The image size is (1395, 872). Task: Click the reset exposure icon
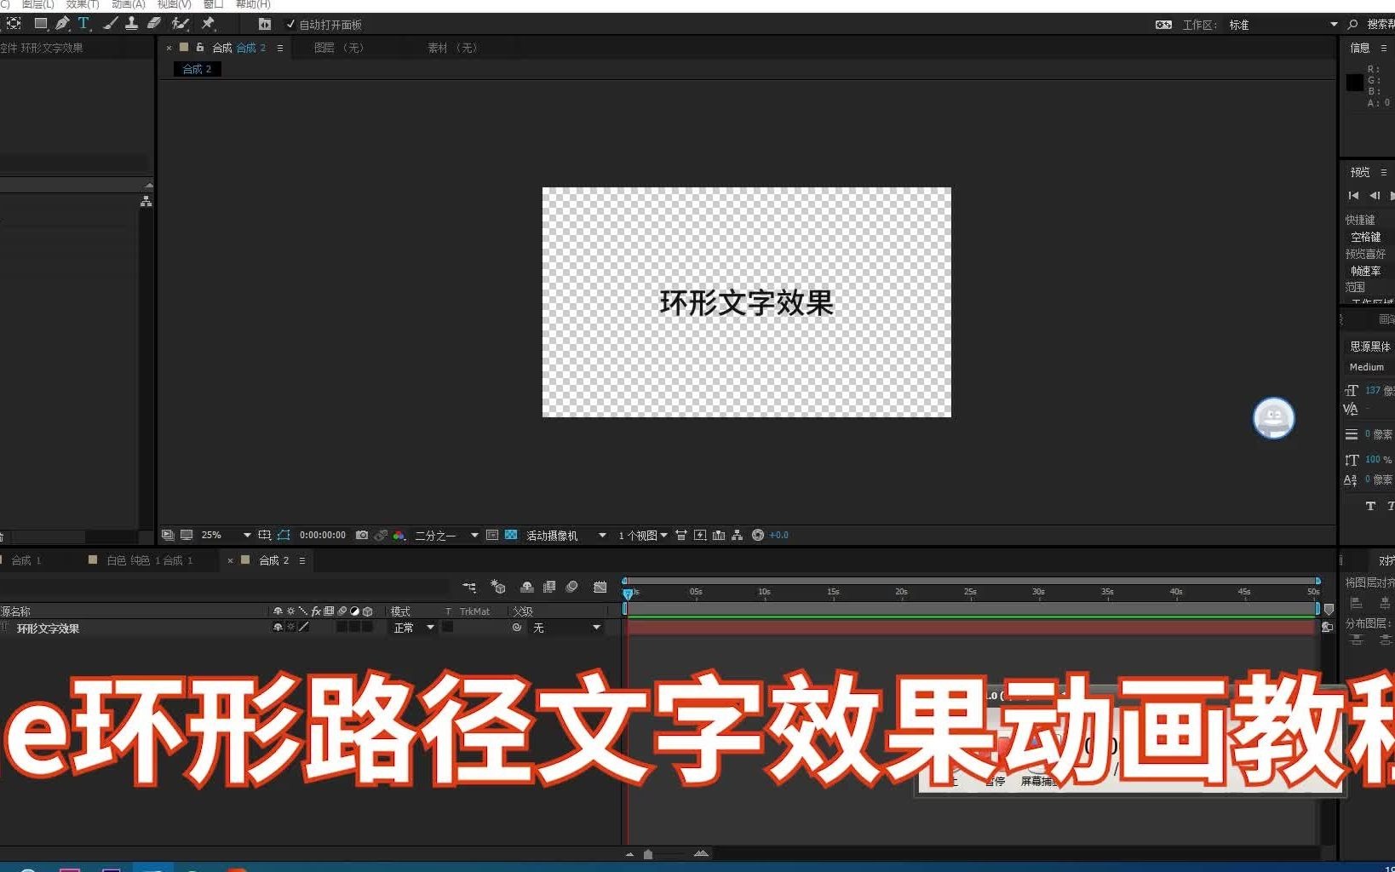click(758, 535)
